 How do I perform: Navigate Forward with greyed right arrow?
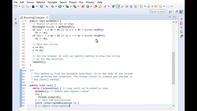point(168,6)
